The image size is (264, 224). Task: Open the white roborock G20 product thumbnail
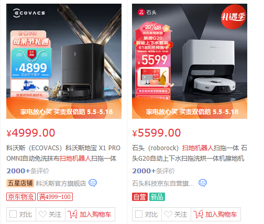click(x=190, y=61)
